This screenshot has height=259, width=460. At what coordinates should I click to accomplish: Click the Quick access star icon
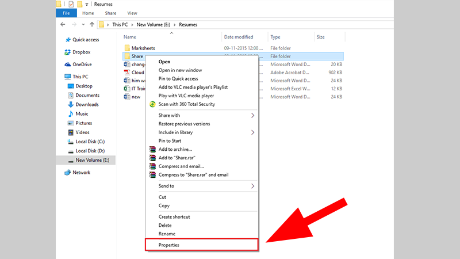(x=68, y=40)
